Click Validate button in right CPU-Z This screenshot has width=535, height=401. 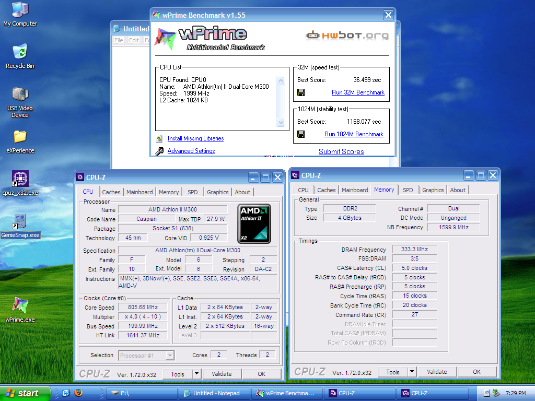pyautogui.click(x=437, y=372)
